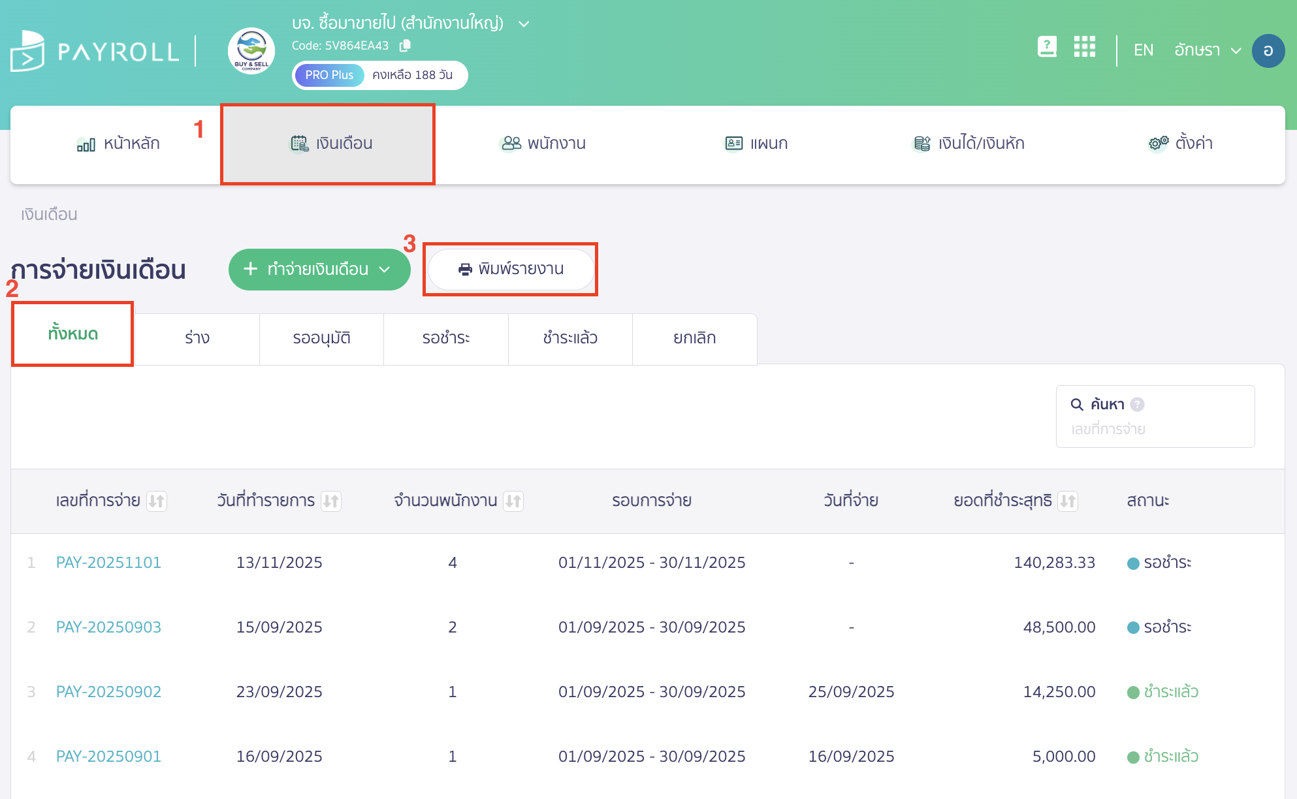
Task: Copy the company code with copy icon
Action: 405,46
